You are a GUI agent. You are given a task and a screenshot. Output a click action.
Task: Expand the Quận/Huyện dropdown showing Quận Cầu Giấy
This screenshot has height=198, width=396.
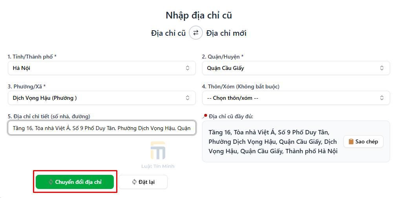[x=296, y=68]
